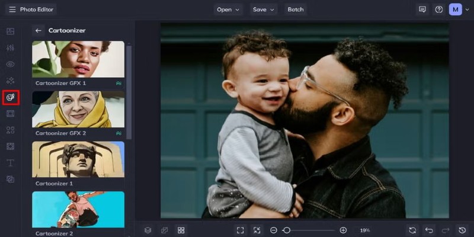This screenshot has width=474, height=237.
Task: Toggle the eye Touch Up icon
Action: [x=10, y=64]
